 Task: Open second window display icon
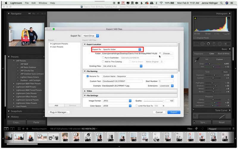point(12,129)
